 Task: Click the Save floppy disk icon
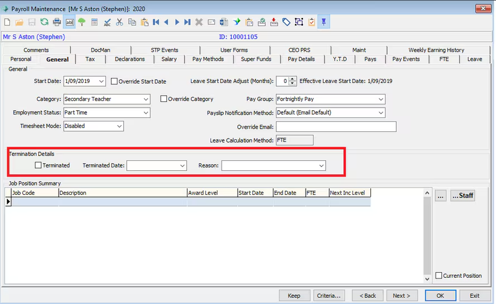tap(32, 22)
